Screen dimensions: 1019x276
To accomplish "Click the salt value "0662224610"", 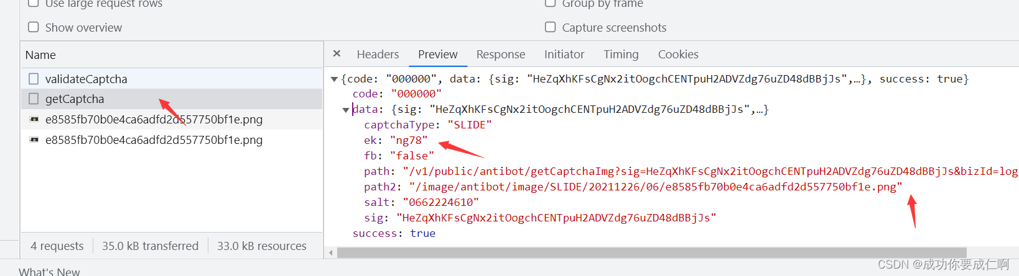I will (441, 202).
